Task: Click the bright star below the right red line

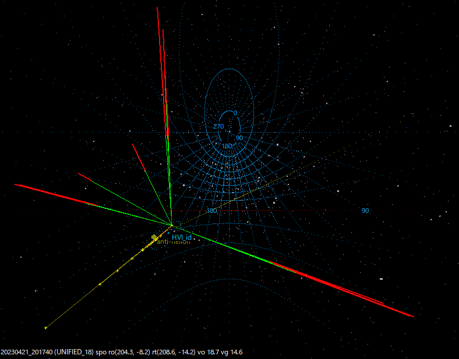Action: tap(381, 279)
